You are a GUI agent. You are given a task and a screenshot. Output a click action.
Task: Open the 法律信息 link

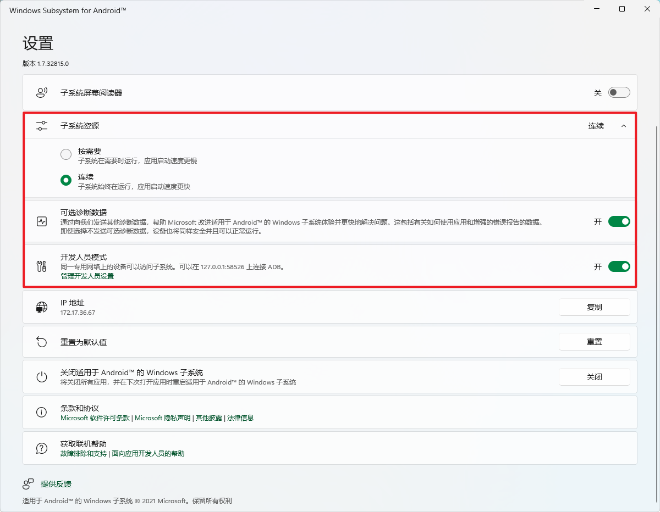pos(240,418)
